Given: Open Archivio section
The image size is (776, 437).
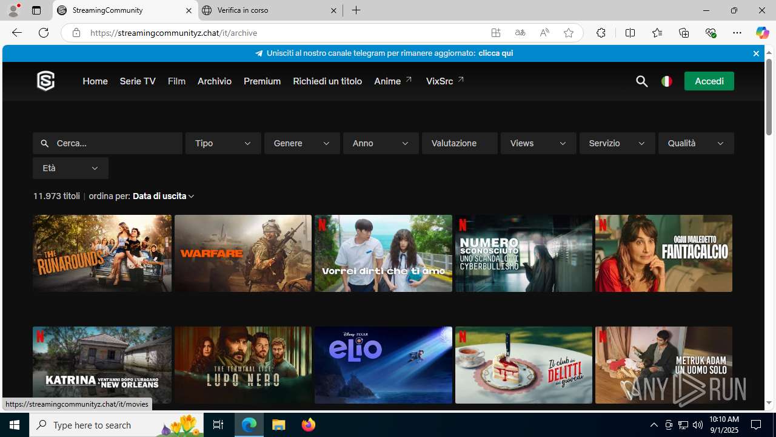Looking at the screenshot, I should 215,81.
